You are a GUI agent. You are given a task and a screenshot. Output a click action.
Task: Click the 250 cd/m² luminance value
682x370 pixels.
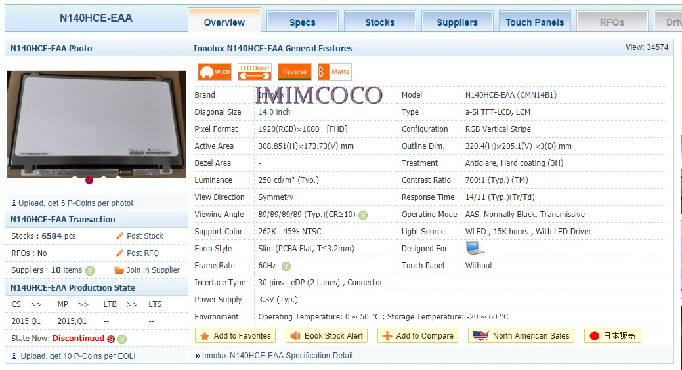pyautogui.click(x=288, y=180)
